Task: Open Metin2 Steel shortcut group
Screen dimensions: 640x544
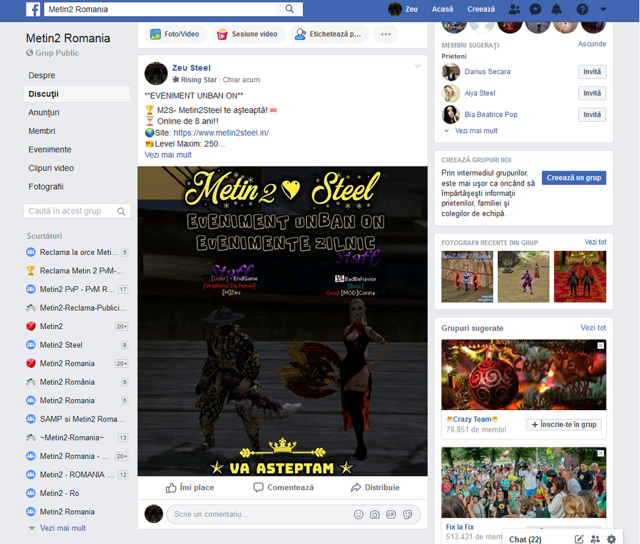Action: (x=77, y=345)
